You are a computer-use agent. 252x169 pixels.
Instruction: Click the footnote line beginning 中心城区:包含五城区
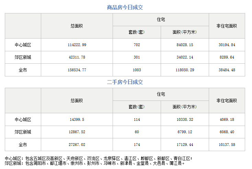[98, 159]
